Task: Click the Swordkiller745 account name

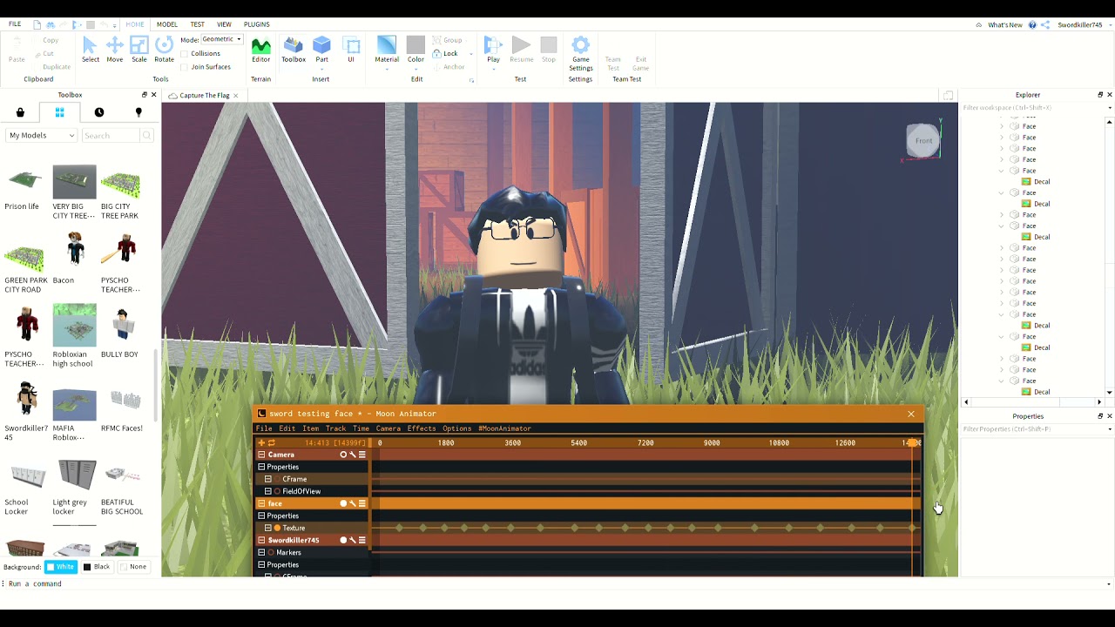Action: (1080, 25)
